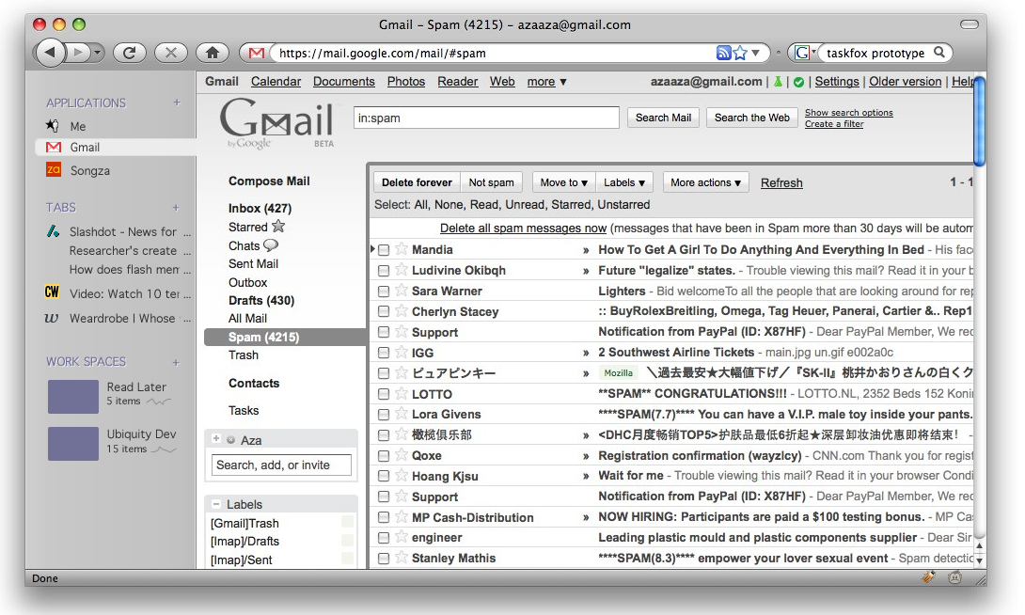Open Reader in the Google bar
Viewport: 1025px width, 615px height.
pos(458,82)
